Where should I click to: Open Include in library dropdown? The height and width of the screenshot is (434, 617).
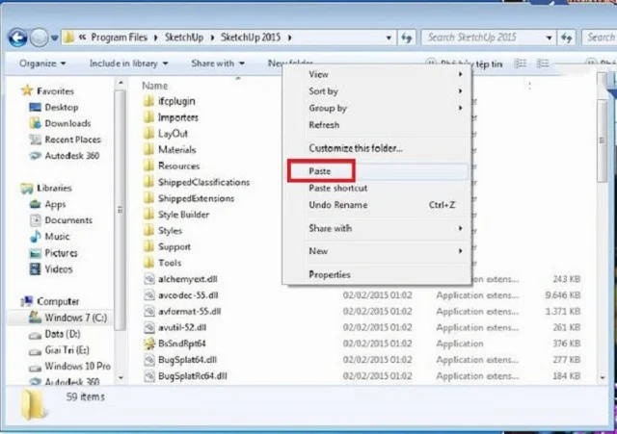tap(128, 64)
